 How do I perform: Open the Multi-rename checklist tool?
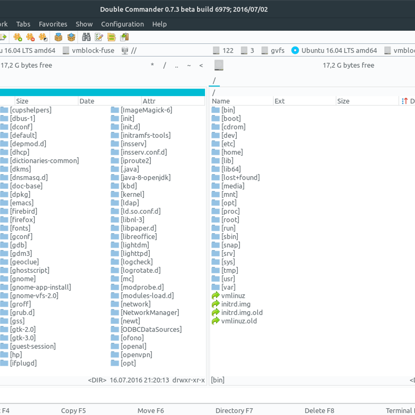[99, 37]
